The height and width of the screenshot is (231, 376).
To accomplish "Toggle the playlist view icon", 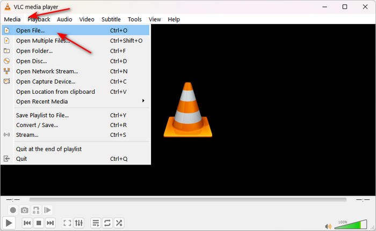I will click(96, 223).
